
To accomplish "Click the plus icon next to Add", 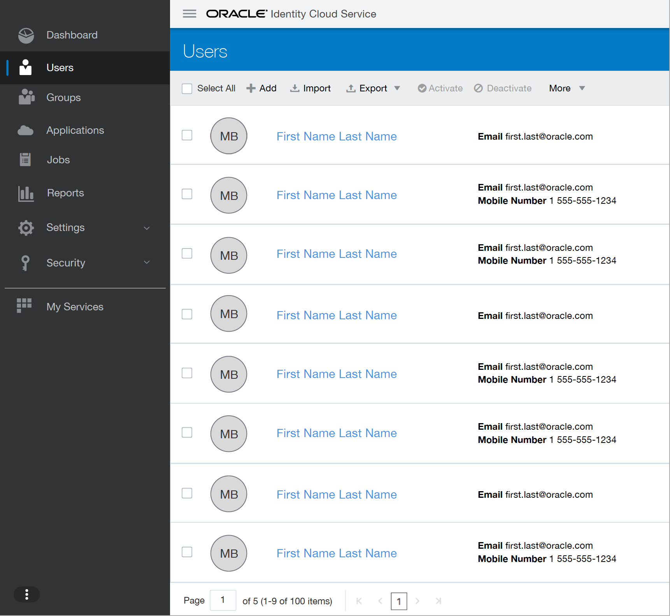I will (x=251, y=88).
